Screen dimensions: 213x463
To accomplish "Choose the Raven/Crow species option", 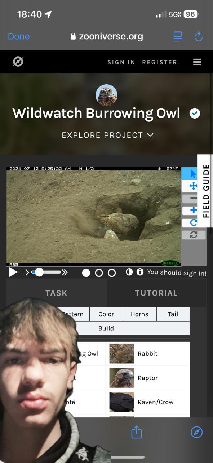I will 147,402.
